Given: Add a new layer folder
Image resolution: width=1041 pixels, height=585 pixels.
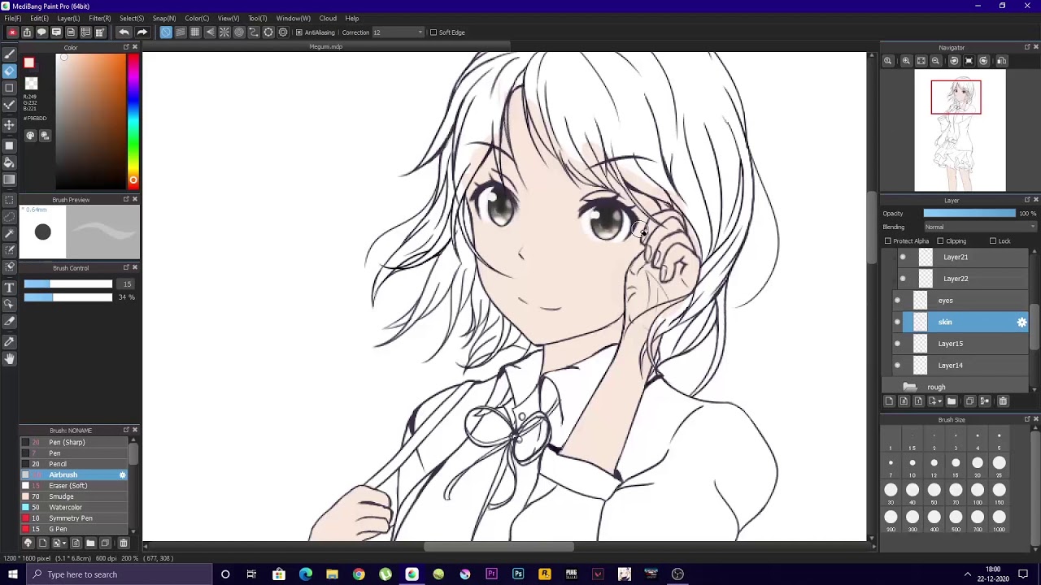Looking at the screenshot, I should point(952,401).
